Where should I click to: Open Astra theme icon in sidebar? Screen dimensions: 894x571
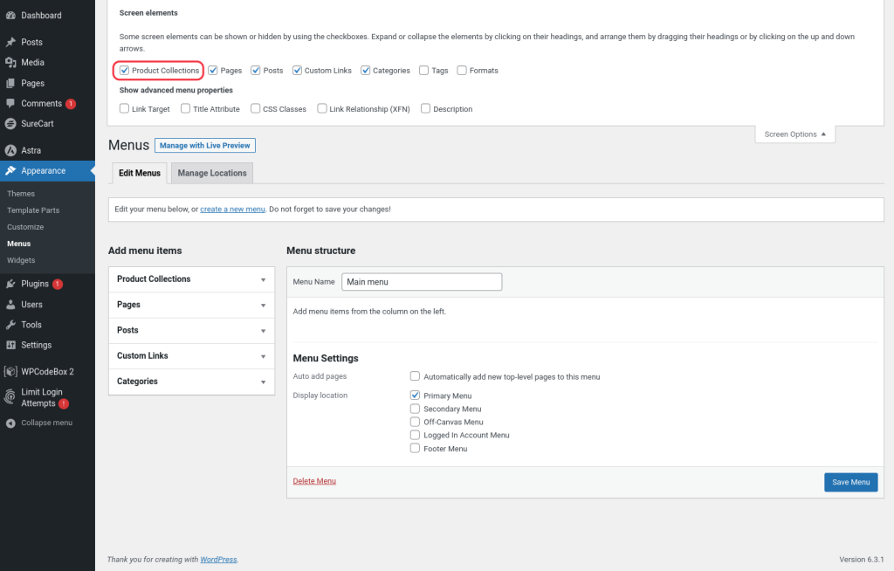10,150
